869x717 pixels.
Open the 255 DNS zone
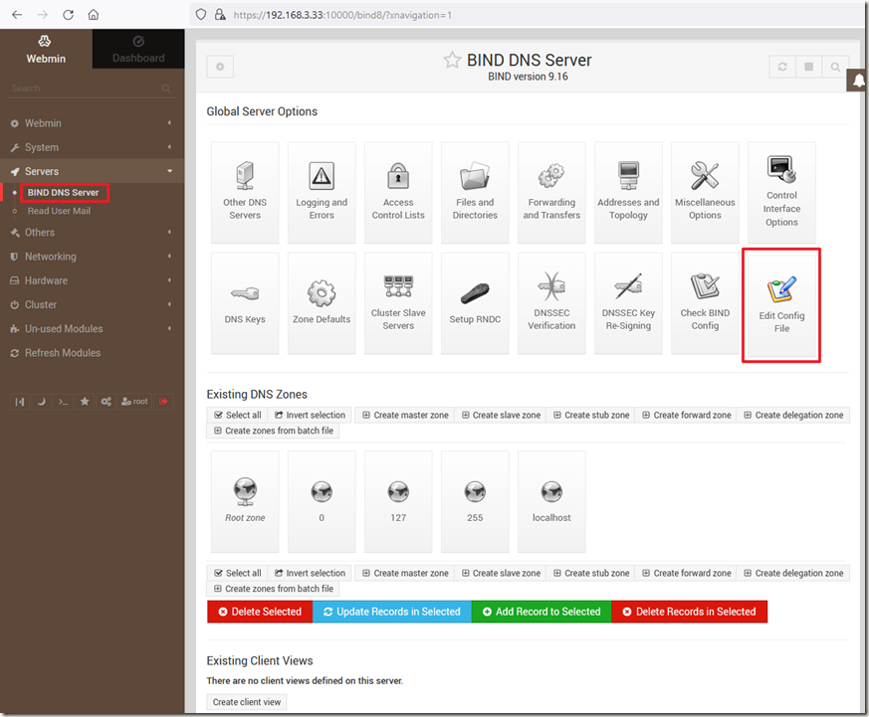point(475,501)
